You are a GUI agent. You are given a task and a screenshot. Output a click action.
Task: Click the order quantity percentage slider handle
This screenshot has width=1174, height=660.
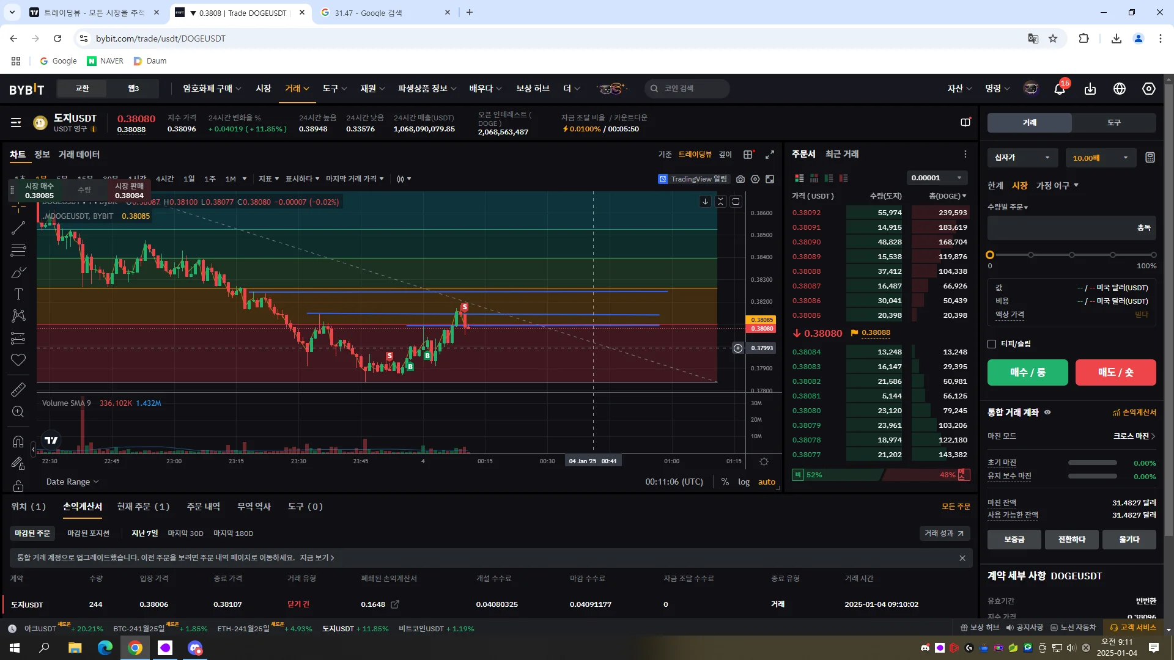tap(990, 255)
